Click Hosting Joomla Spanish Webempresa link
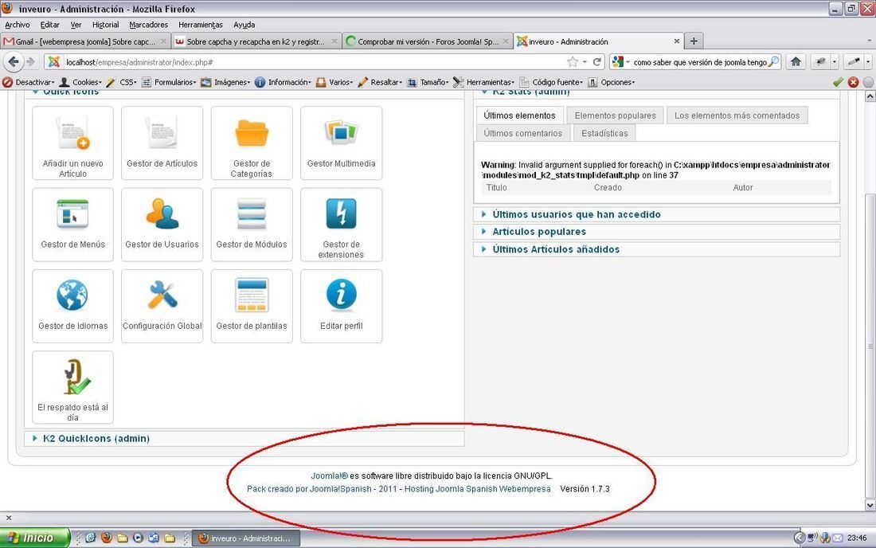 coord(478,489)
